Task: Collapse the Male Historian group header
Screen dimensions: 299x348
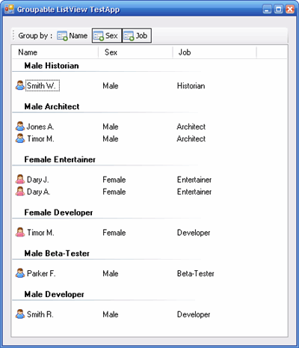Action: 52,66
